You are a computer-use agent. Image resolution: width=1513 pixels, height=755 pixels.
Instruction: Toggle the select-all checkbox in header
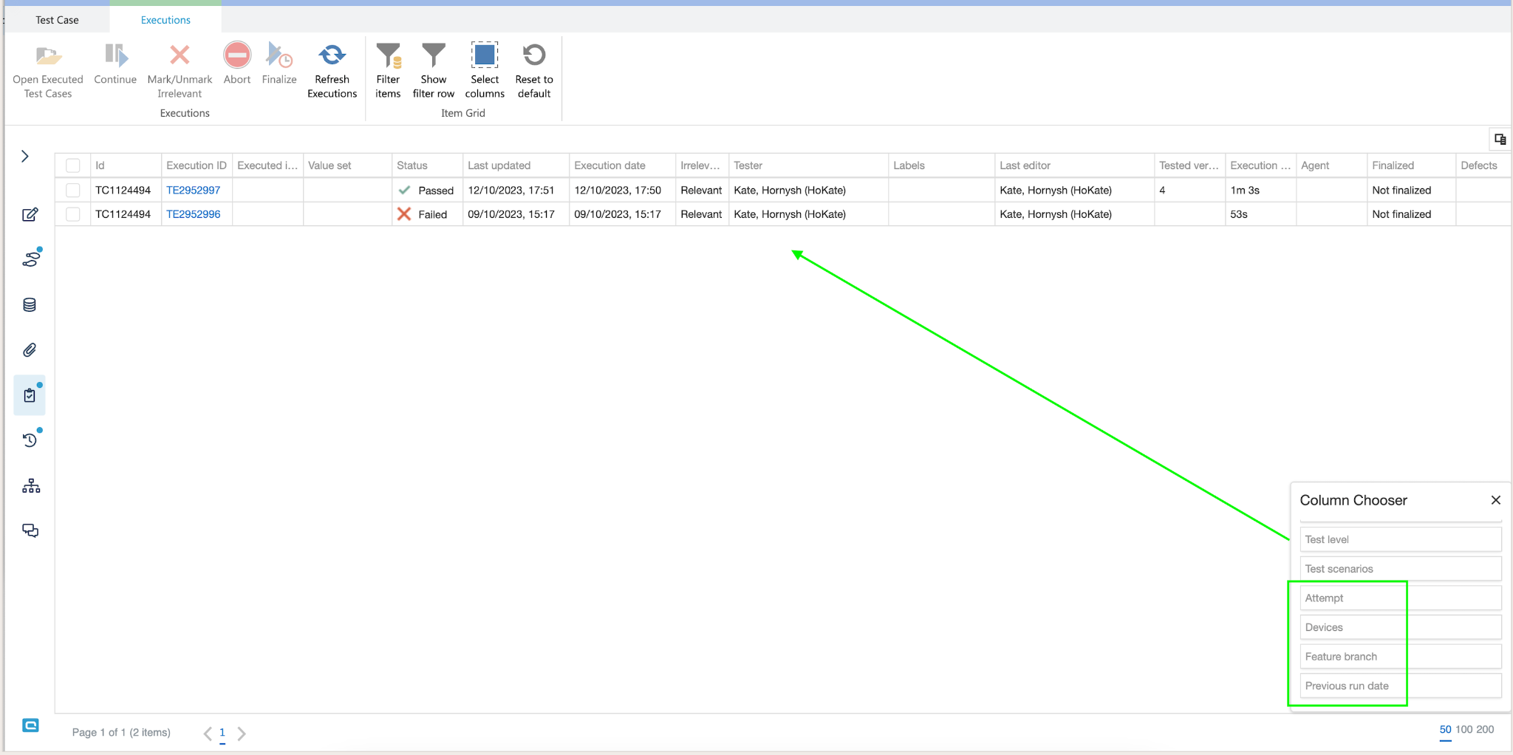[x=73, y=165]
